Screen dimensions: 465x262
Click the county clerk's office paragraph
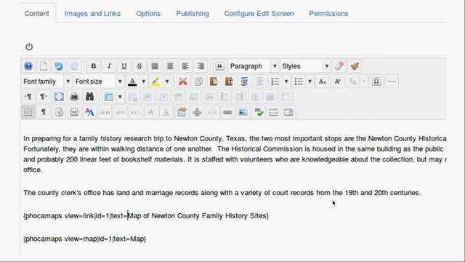click(222, 193)
